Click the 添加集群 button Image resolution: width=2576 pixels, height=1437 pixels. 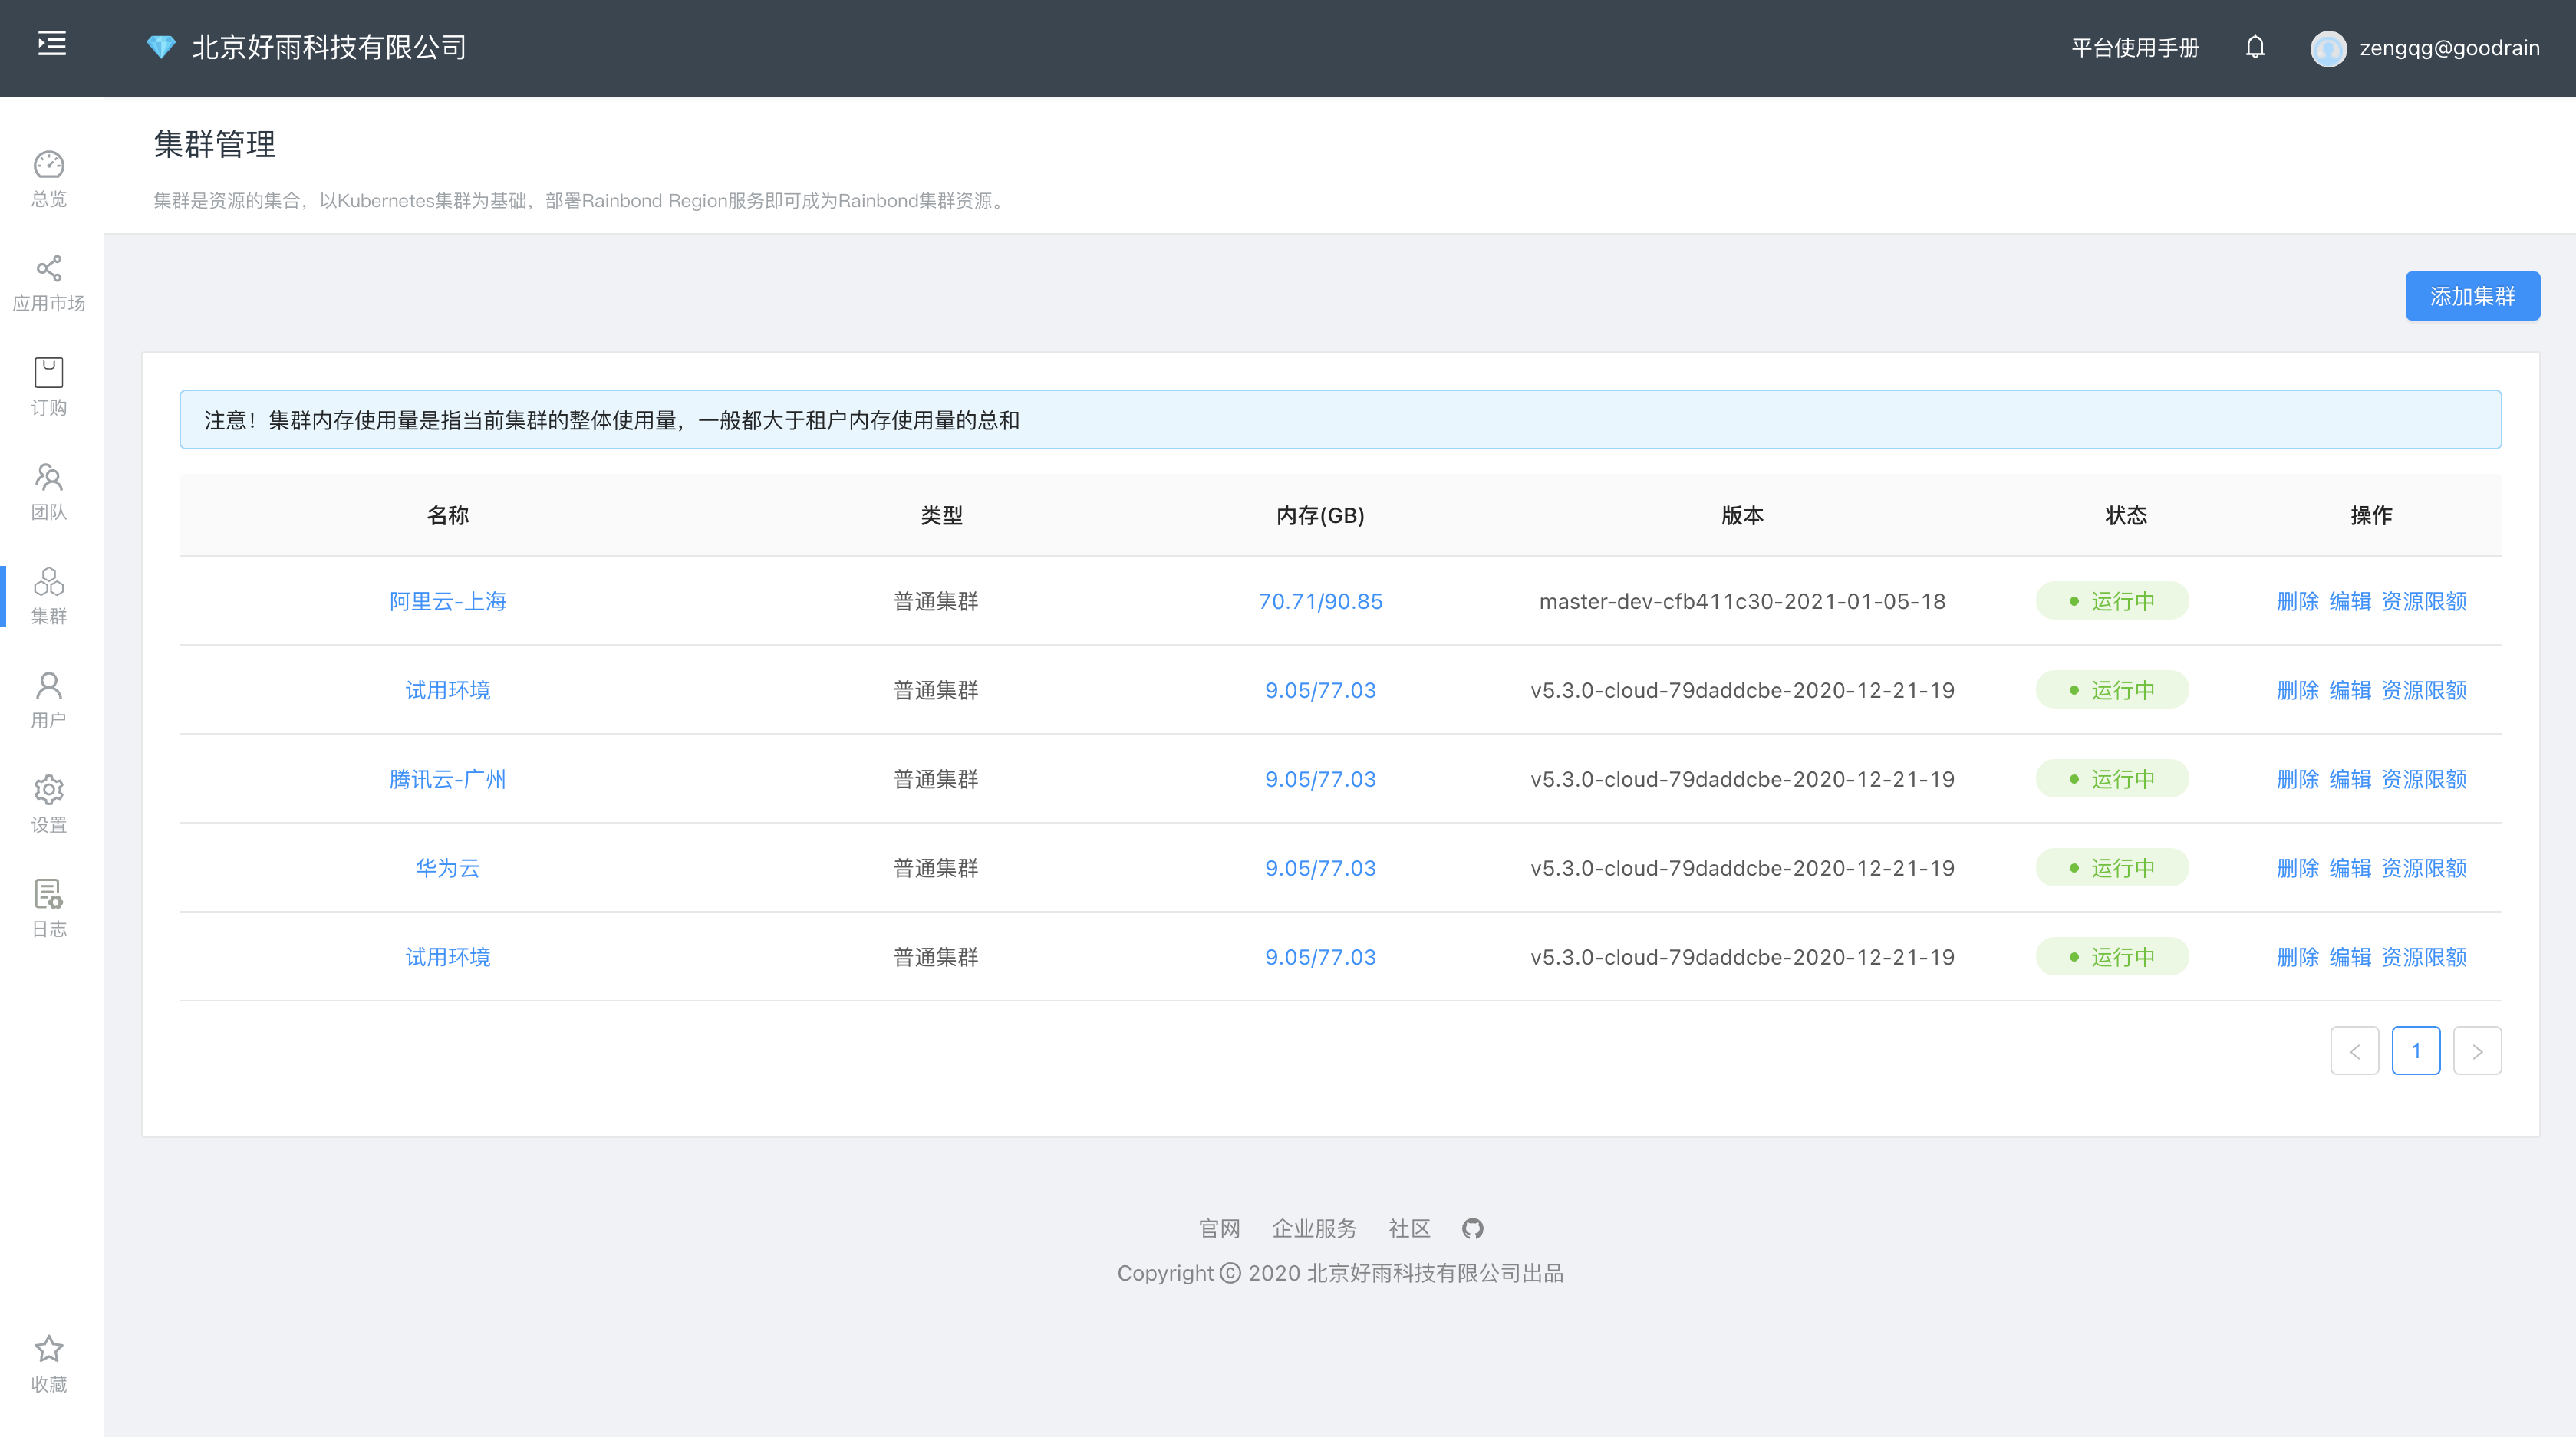2472,296
